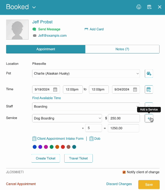The height and width of the screenshot is (190, 165).
Task: Click the quantity field showing 5
Action: (93, 128)
